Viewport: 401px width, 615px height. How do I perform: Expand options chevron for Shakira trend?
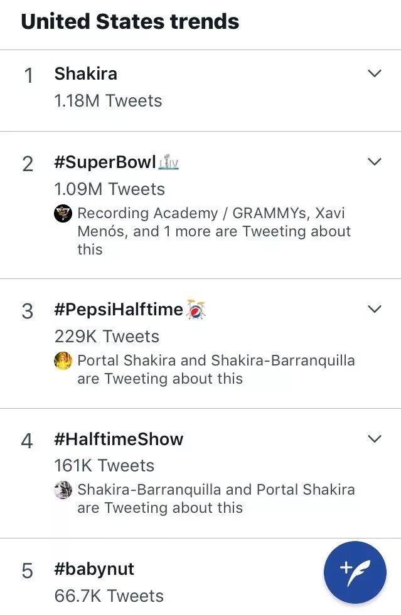pos(374,74)
